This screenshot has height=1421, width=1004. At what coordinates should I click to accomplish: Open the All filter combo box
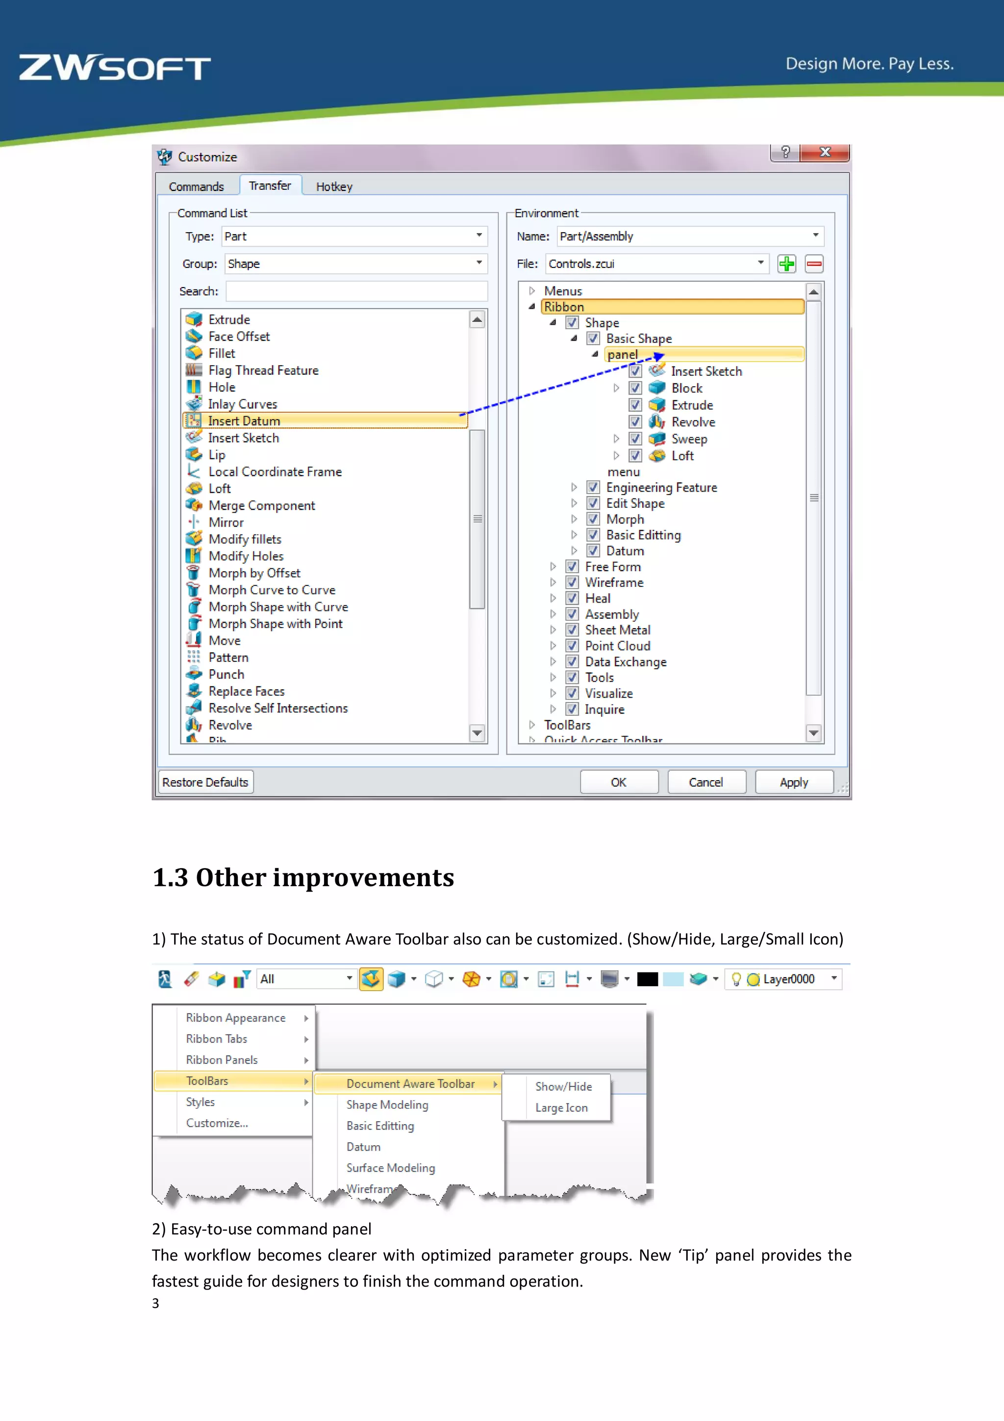(306, 978)
